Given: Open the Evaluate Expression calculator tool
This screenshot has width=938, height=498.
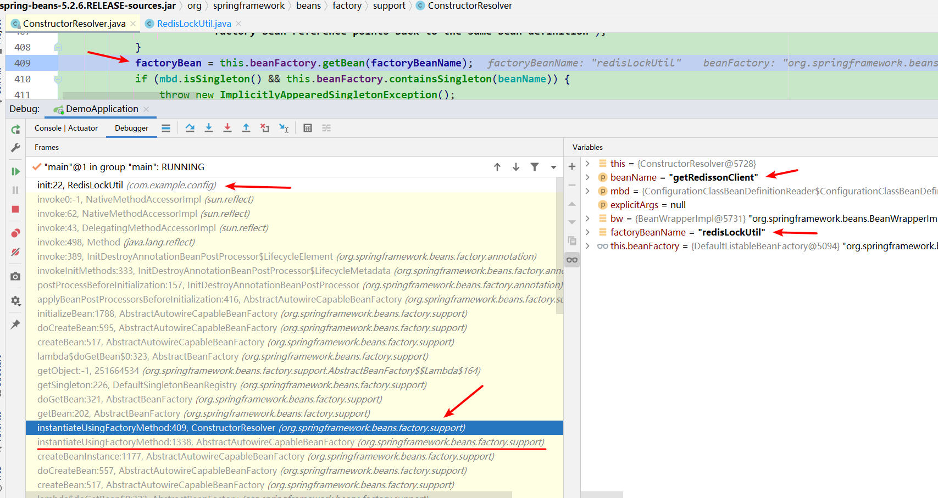Looking at the screenshot, I should [308, 127].
